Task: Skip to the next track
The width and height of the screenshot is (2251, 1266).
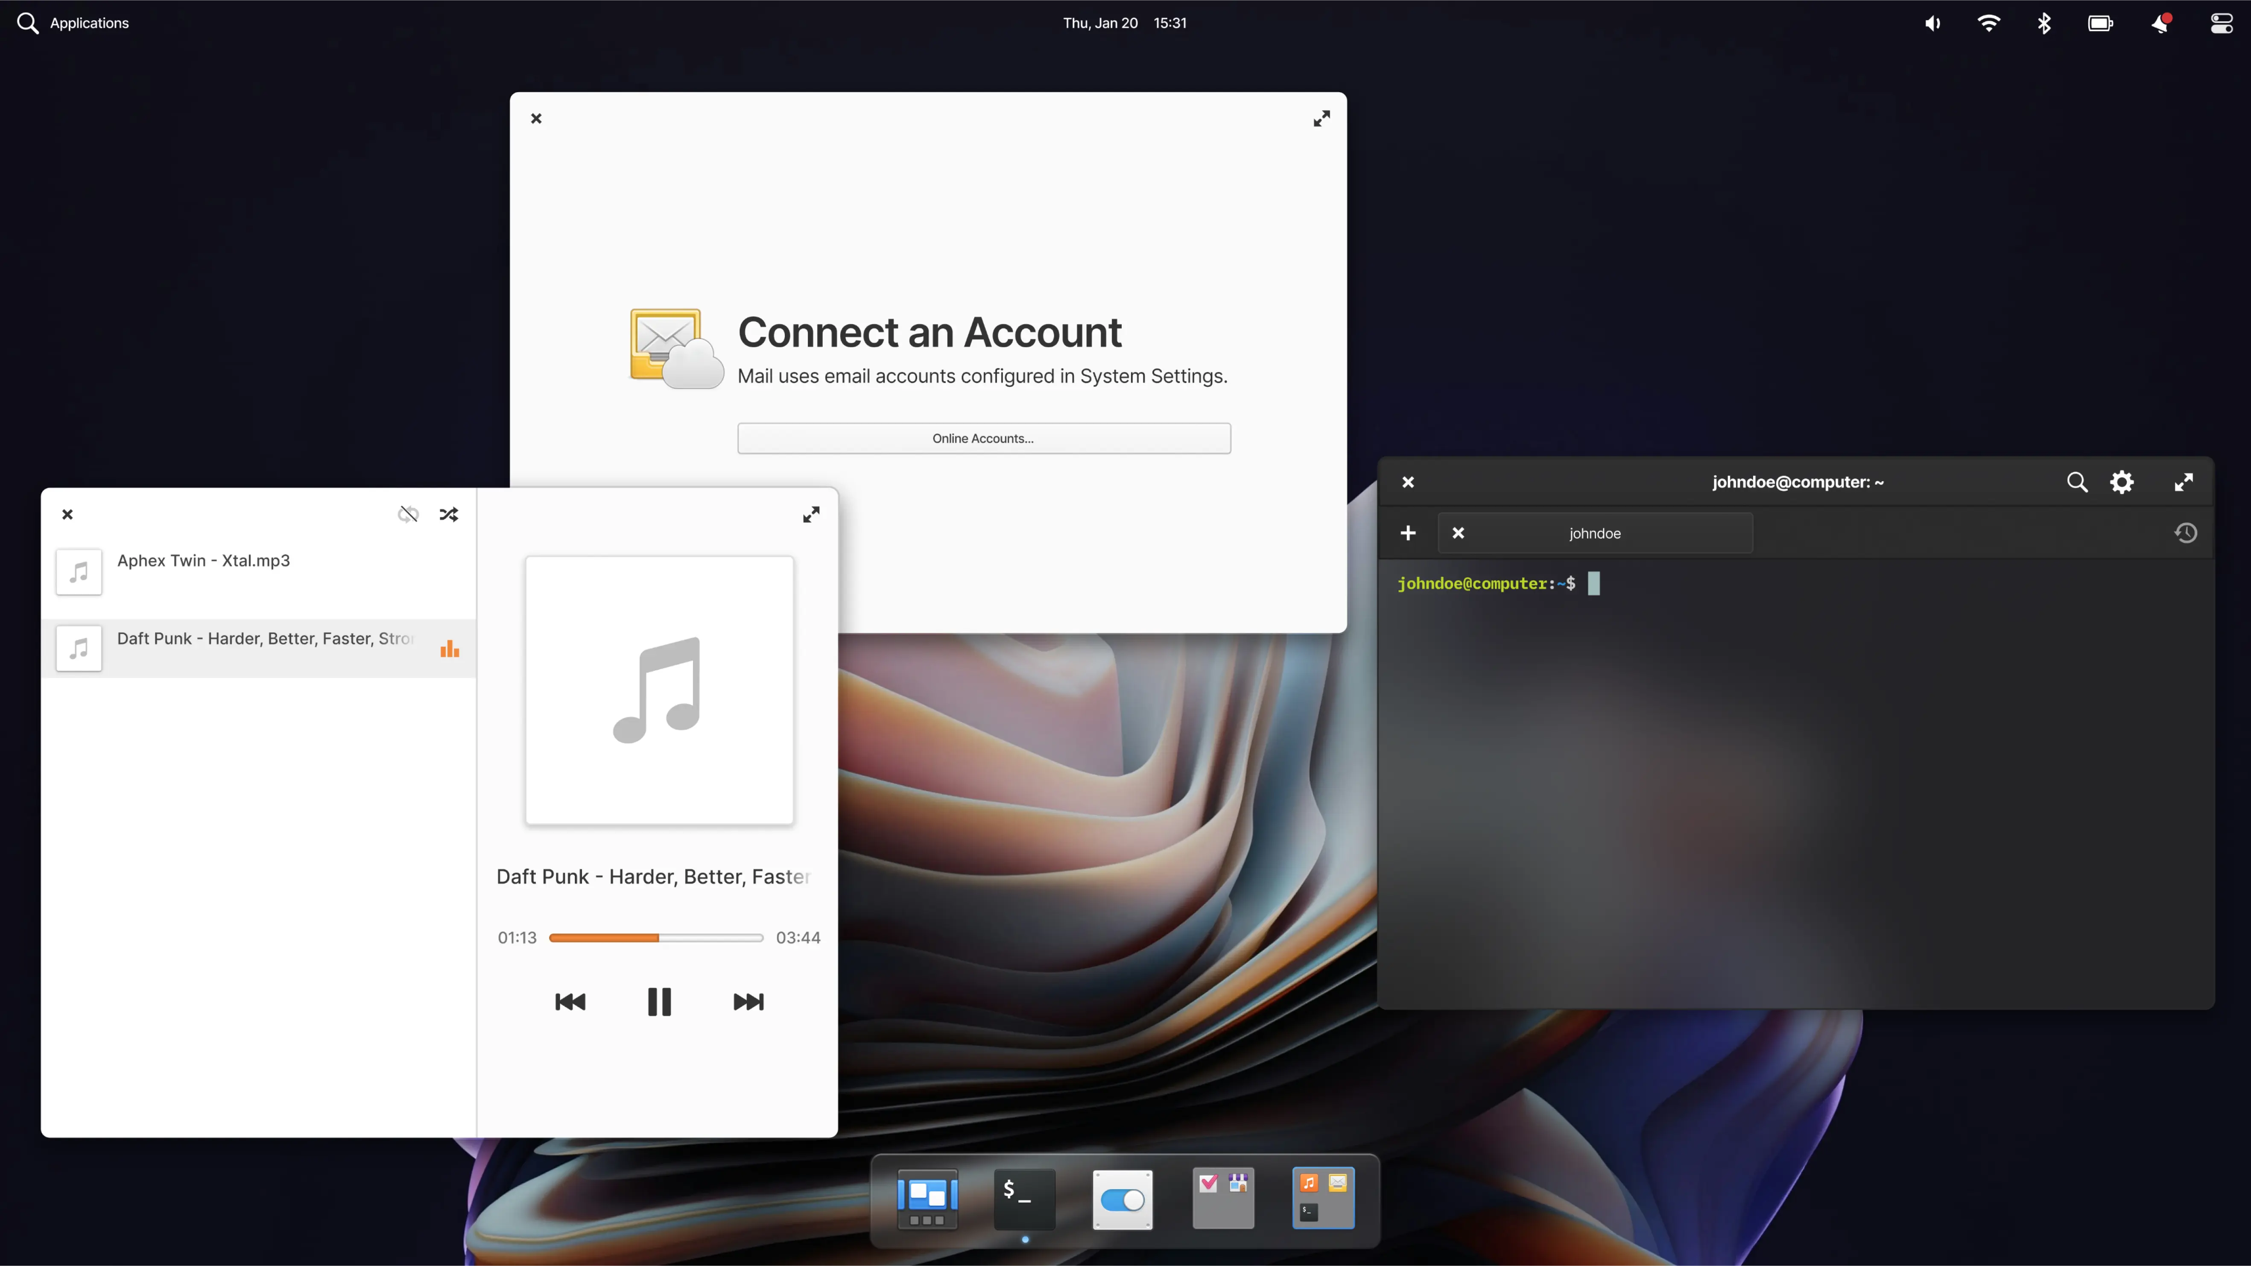Action: tap(748, 1002)
